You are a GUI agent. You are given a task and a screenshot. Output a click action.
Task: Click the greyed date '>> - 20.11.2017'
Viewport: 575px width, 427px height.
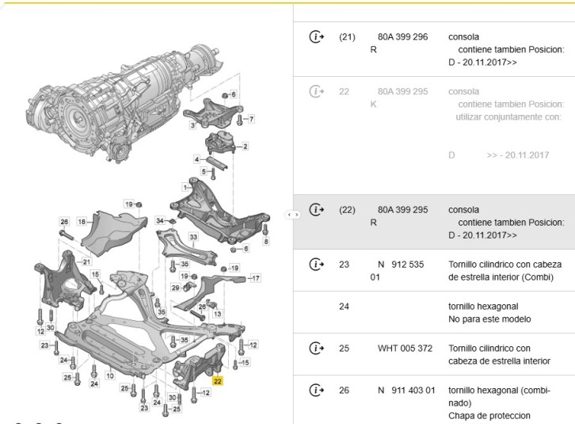tap(518, 154)
